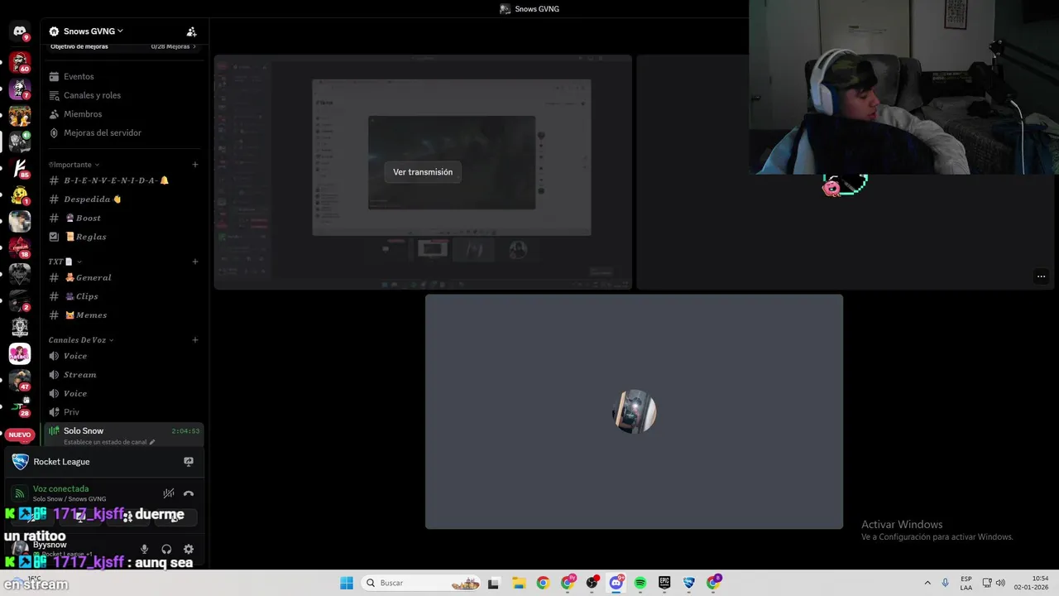Open Epic Games Launcher from the taskbar

coord(664,583)
